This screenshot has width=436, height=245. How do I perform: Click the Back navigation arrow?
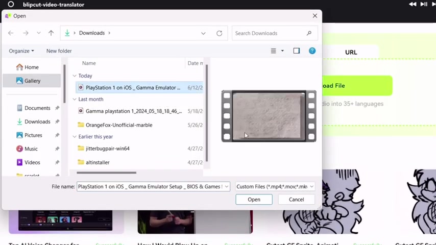[x=11, y=33]
